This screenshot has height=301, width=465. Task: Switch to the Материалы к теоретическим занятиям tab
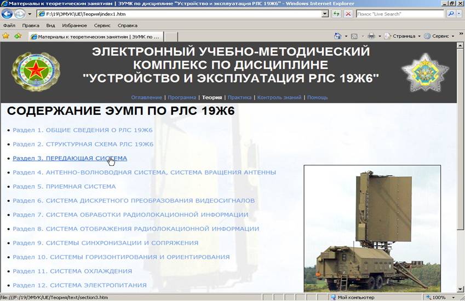coord(95,37)
